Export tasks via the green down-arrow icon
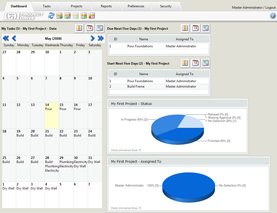Viewport: 277px width, 213px height. pos(84,16)
